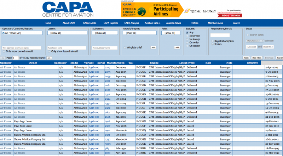Go to CAPA Events
The width and height of the screenshot is (283, 156).
[90, 23]
